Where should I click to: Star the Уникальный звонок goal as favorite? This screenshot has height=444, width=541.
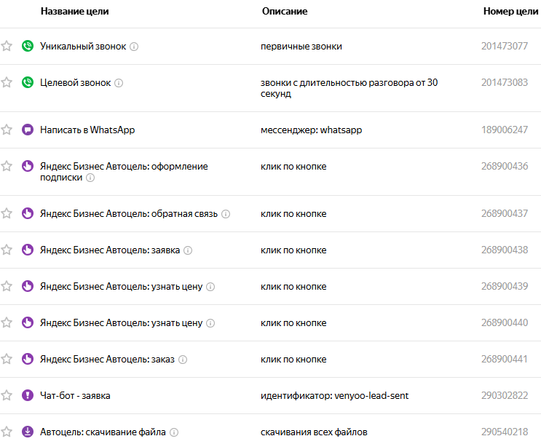(x=7, y=46)
